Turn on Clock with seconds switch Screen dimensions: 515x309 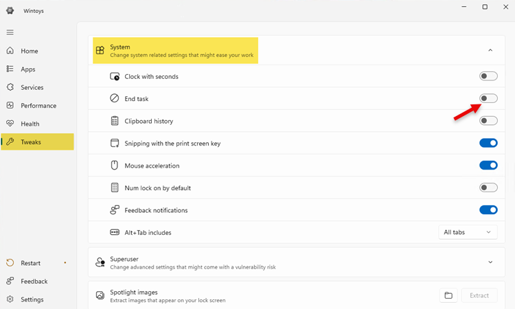pyautogui.click(x=488, y=76)
